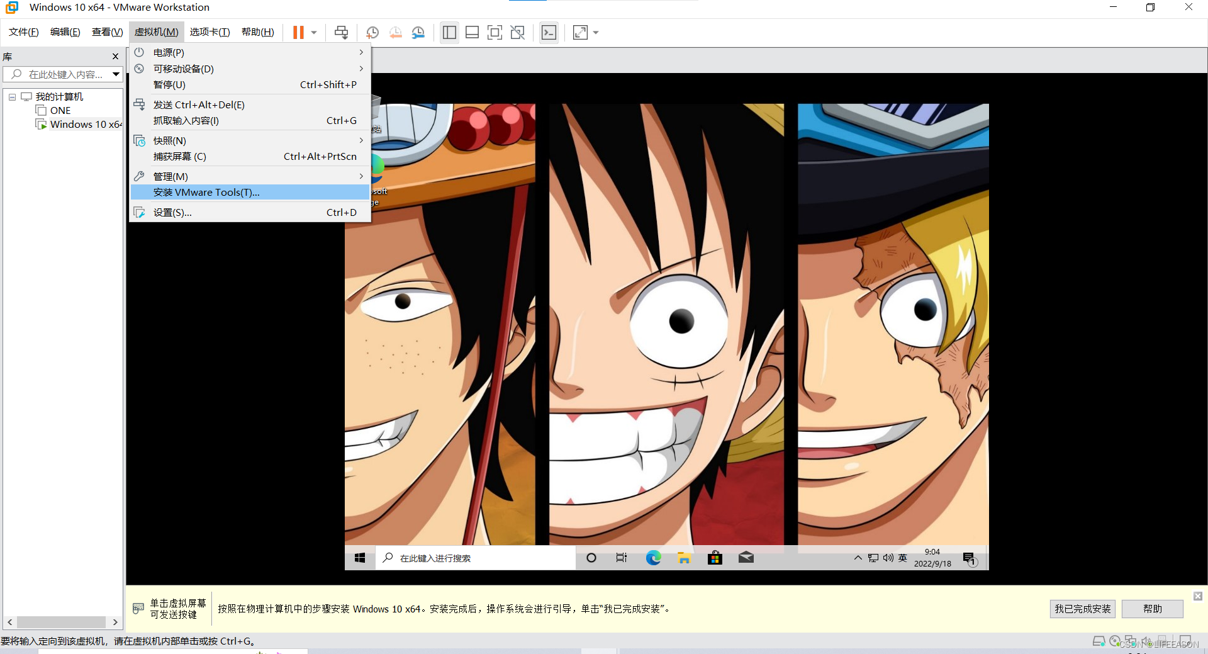Show hidden tray icons in guest taskbar
Screen dimensions: 1208x654
pyautogui.click(x=858, y=558)
